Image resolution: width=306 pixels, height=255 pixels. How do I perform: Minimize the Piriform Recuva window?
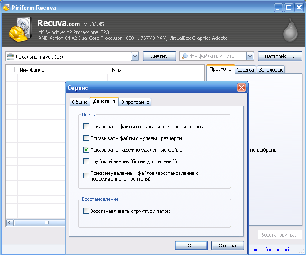tap(278, 8)
